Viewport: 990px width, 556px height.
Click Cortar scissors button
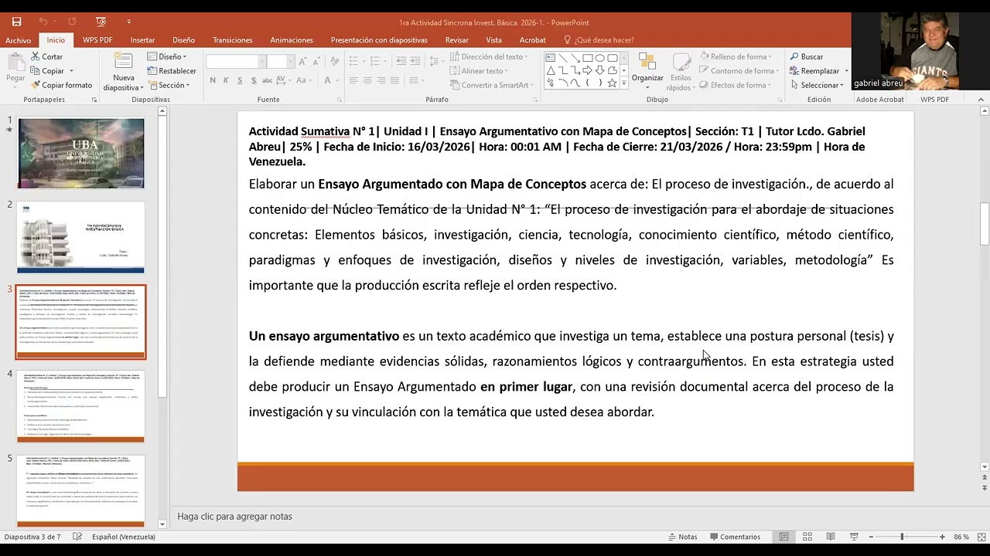(46, 56)
